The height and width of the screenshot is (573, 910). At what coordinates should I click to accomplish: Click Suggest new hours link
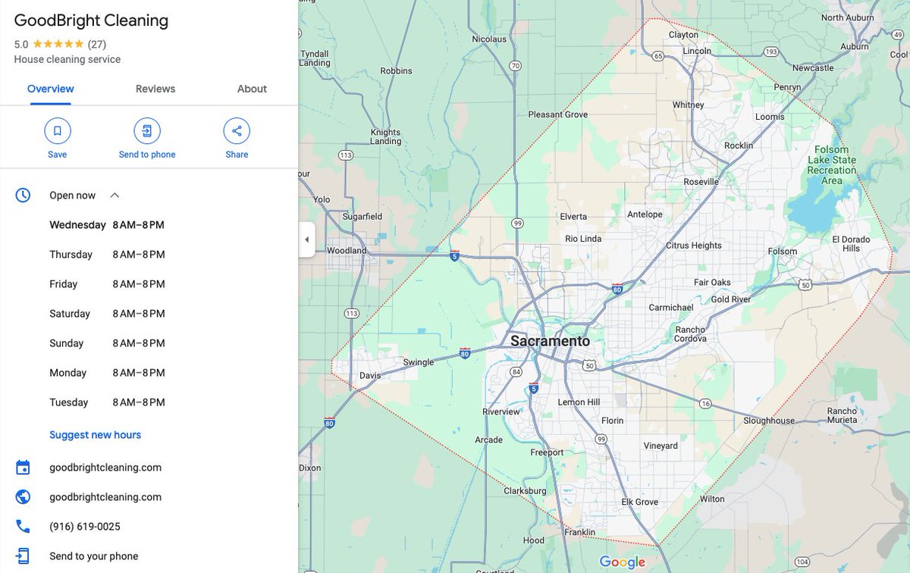click(96, 435)
